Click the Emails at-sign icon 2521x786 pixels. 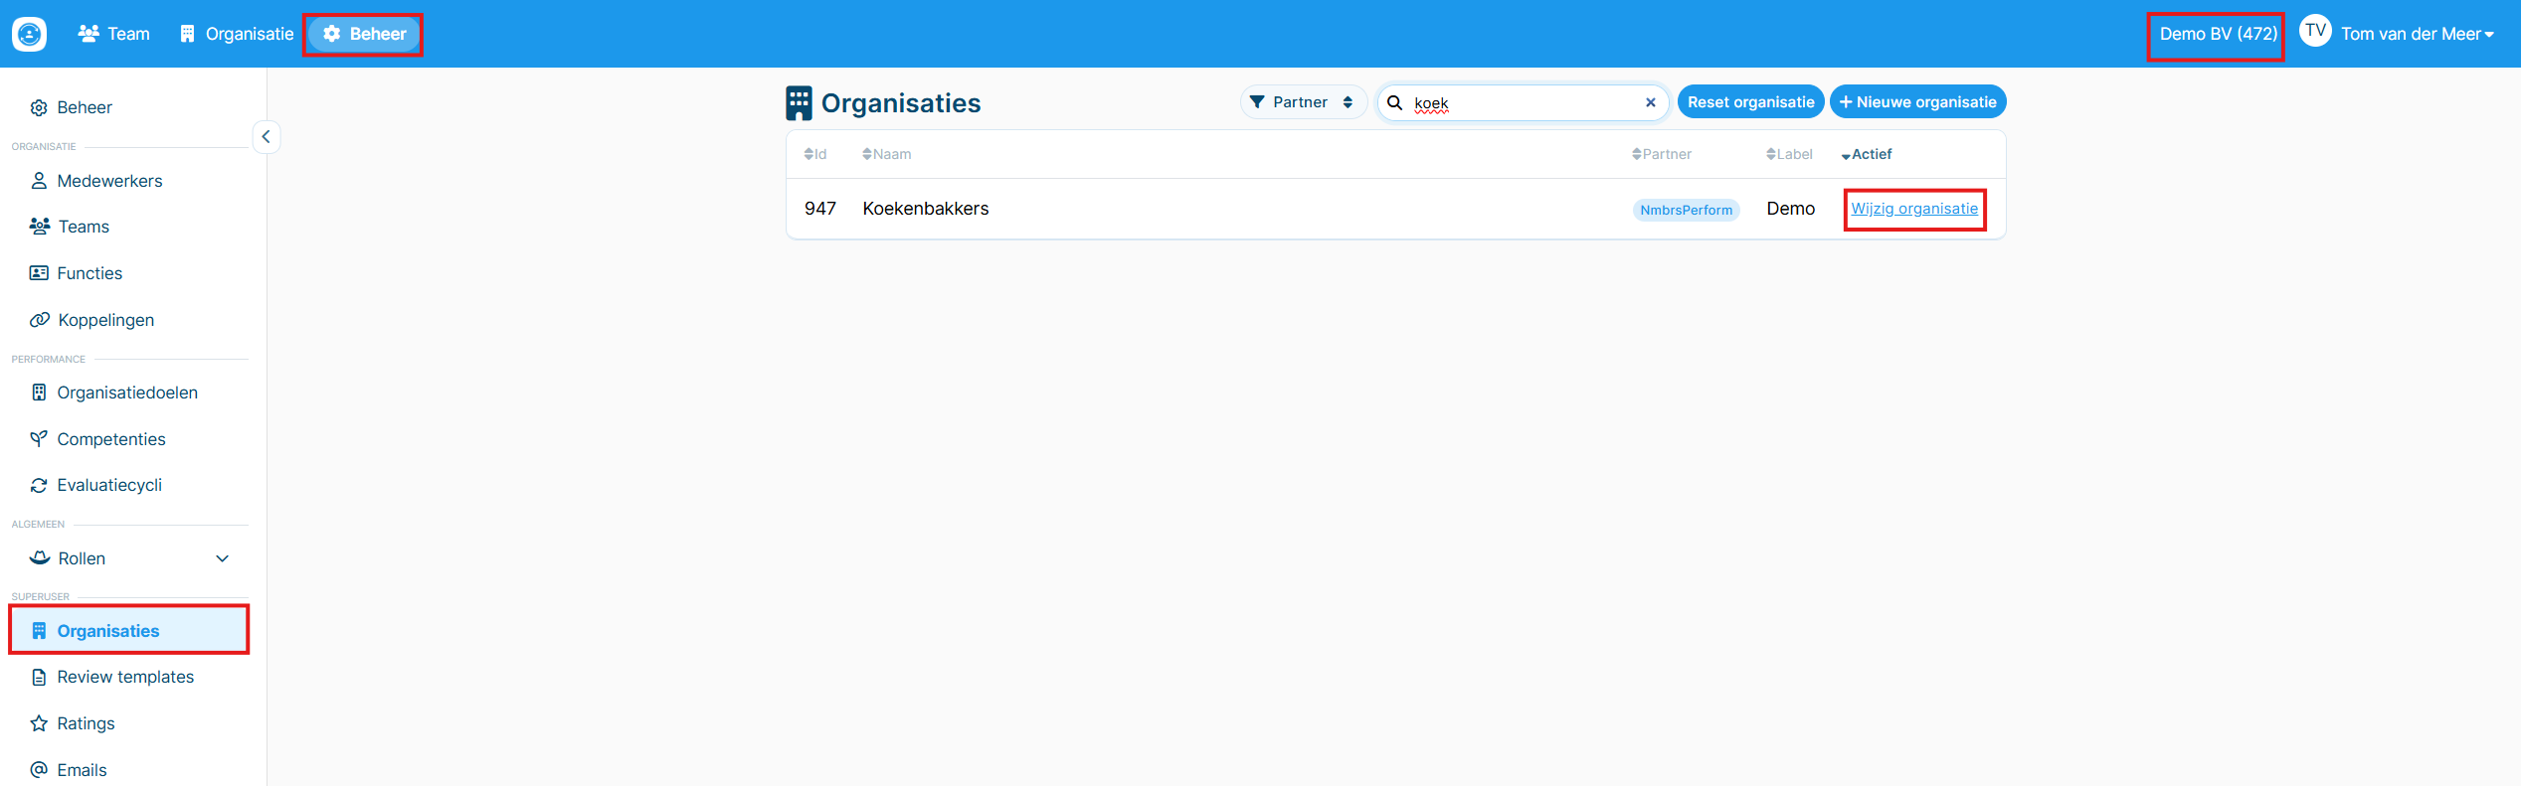(x=39, y=770)
